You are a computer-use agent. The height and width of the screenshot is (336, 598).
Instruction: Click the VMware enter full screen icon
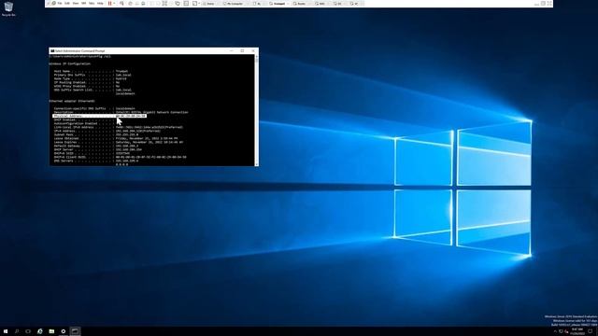click(x=164, y=4)
